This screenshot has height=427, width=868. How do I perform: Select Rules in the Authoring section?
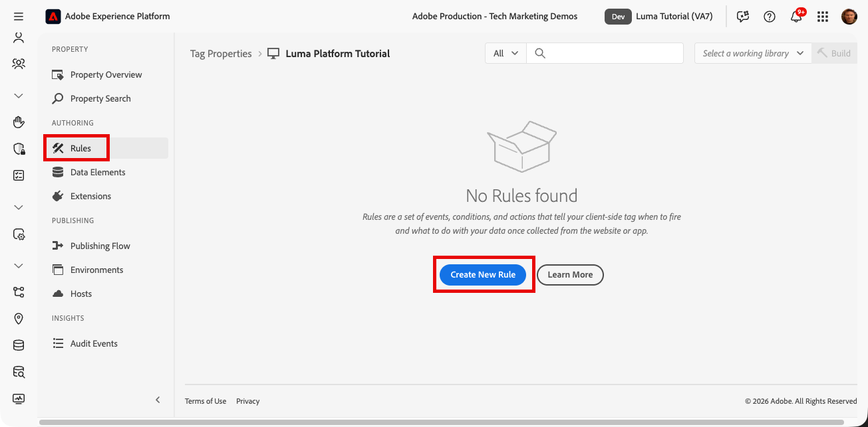point(106,148)
